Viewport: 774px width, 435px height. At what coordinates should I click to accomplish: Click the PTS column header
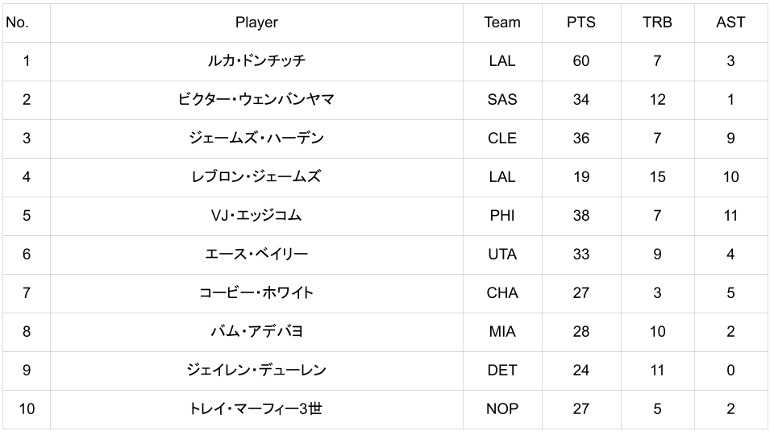coord(580,23)
